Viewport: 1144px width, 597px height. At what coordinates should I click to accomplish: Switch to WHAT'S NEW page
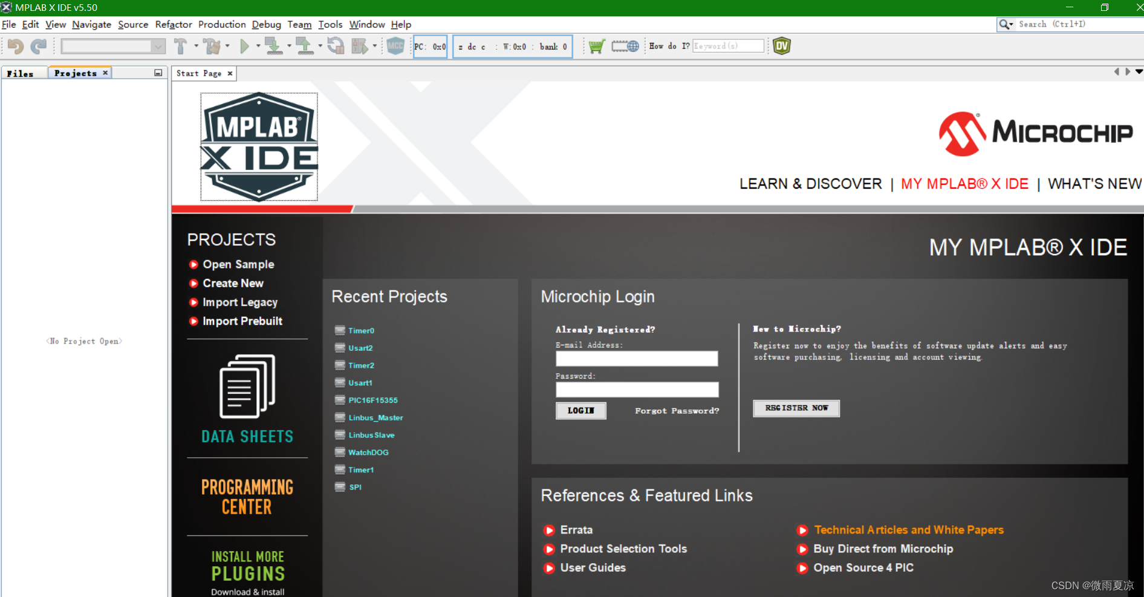point(1094,184)
